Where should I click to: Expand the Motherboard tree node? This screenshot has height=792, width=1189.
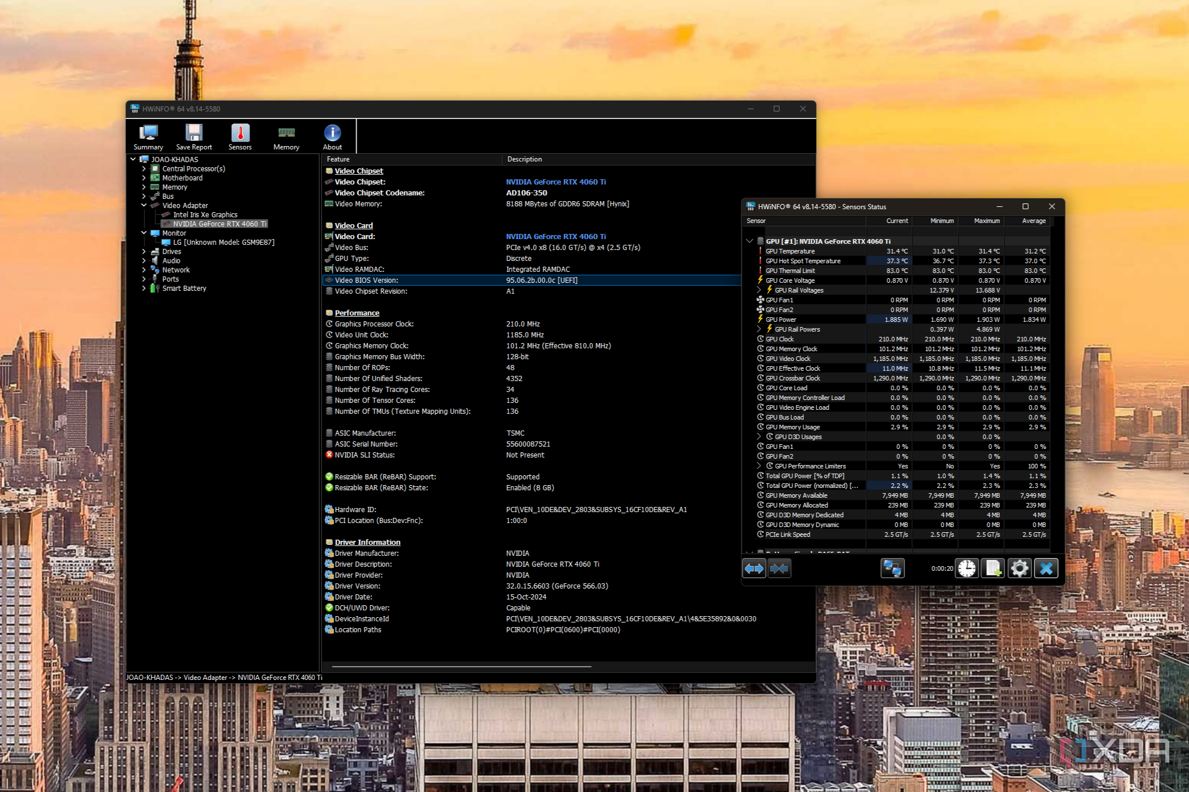144,178
